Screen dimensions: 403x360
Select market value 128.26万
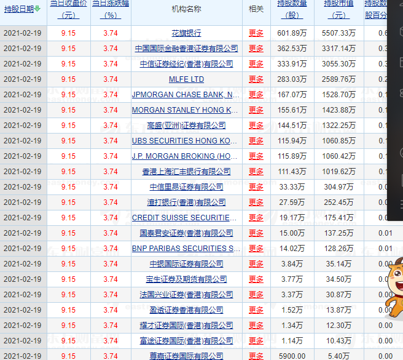pyautogui.click(x=338, y=249)
